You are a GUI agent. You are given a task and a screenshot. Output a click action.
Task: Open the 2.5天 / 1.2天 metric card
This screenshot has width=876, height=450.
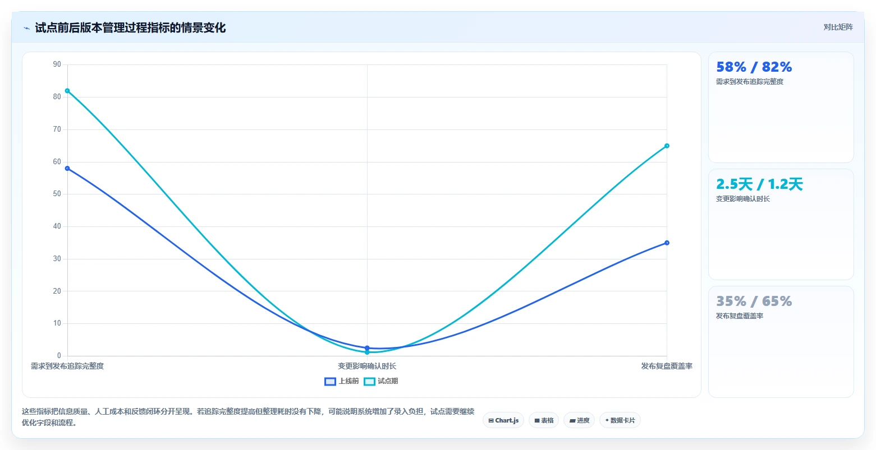pos(781,224)
